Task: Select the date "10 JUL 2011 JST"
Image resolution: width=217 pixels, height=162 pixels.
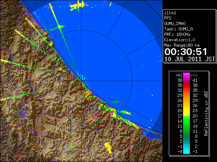Action: click(x=190, y=59)
